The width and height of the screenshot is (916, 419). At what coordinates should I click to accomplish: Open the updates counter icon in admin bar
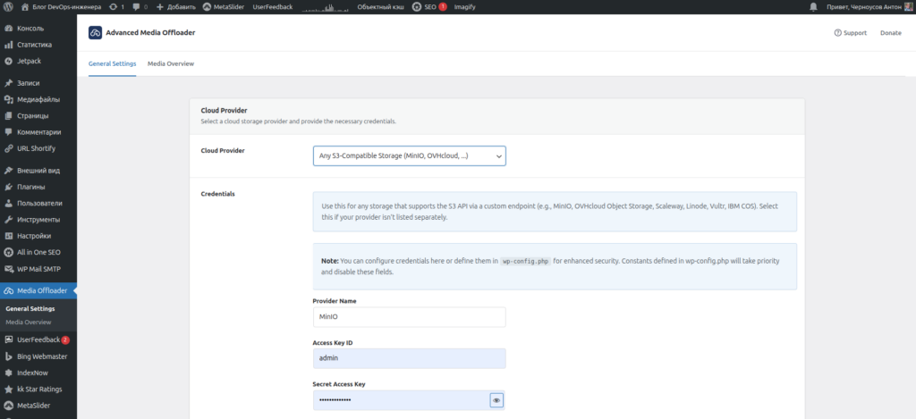[117, 7]
